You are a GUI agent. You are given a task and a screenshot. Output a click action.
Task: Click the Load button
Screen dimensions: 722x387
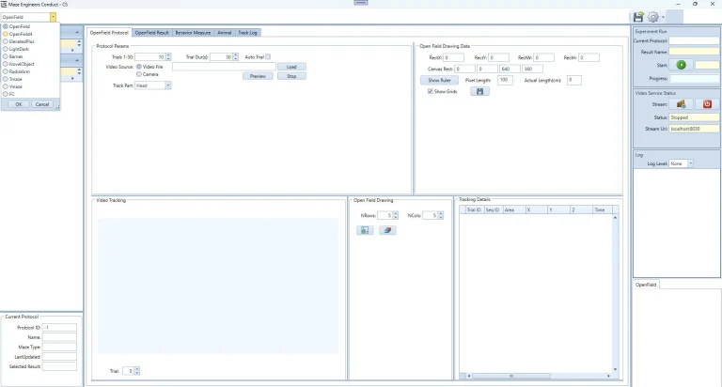coord(291,67)
